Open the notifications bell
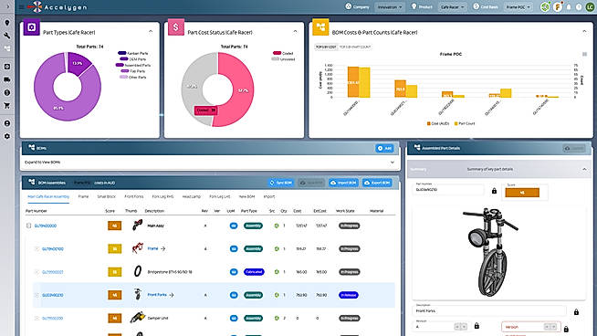Image resolution: width=597 pixels, height=336 pixels. click(569, 7)
